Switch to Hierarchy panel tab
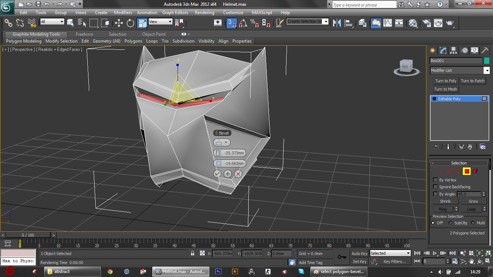The height and width of the screenshot is (277, 493). click(x=454, y=50)
